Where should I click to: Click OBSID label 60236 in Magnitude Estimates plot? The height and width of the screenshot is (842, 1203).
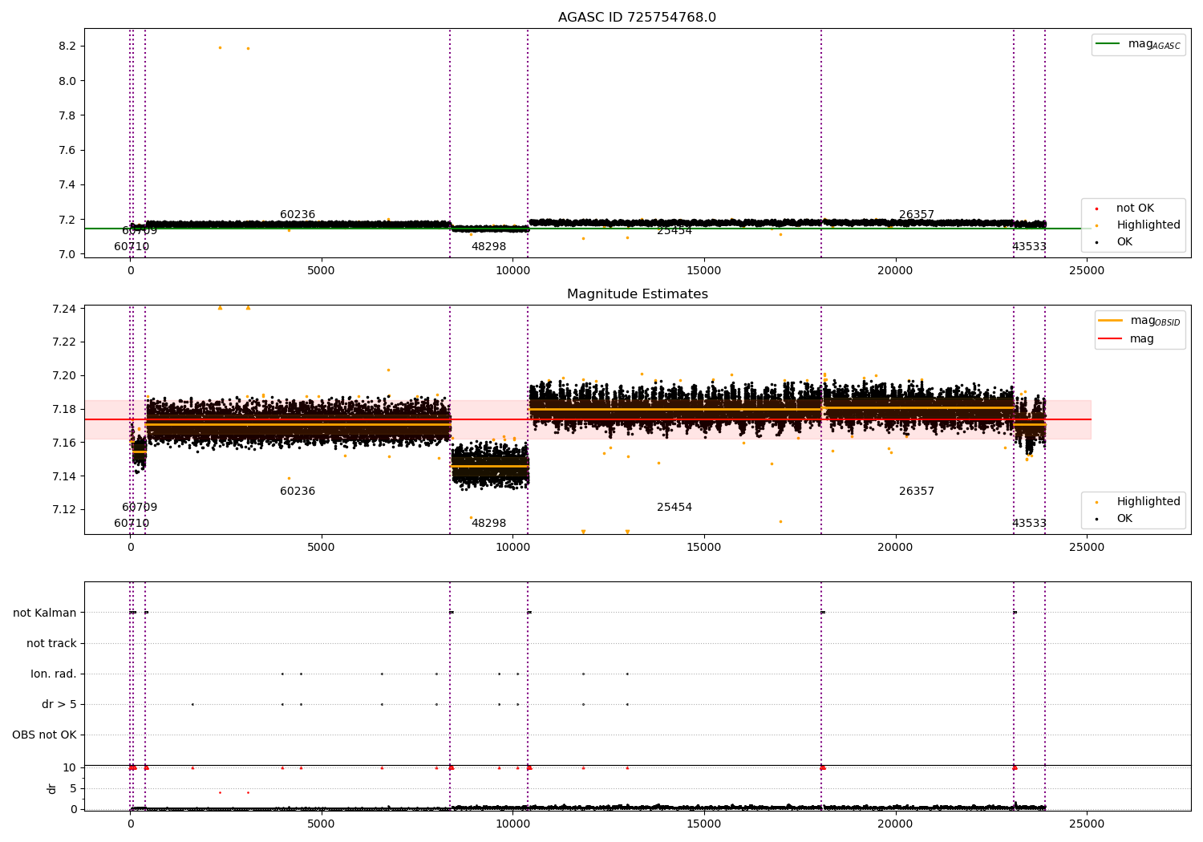[x=298, y=492]
